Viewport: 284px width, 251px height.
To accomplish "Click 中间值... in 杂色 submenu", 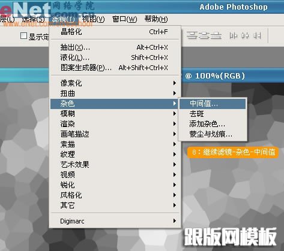I will point(213,104).
